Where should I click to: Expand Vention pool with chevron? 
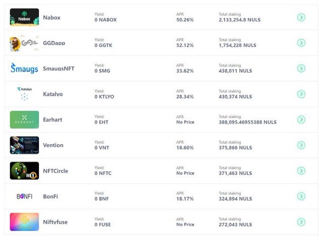301,145
